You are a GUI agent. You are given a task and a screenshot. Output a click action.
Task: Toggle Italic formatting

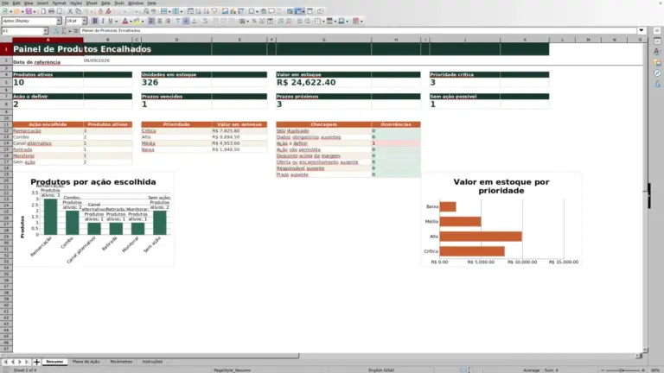(x=103, y=21)
